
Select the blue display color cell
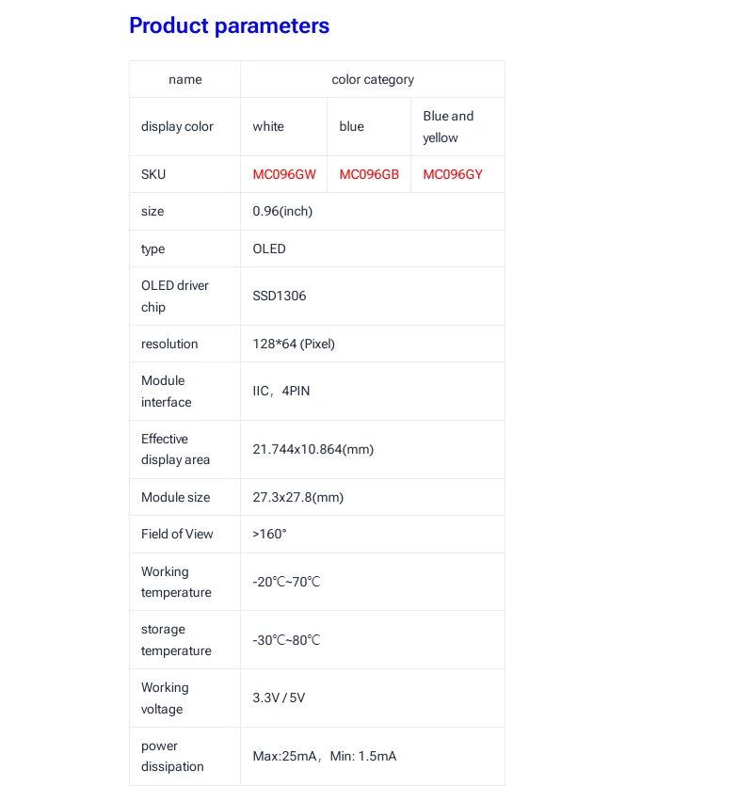coord(351,127)
